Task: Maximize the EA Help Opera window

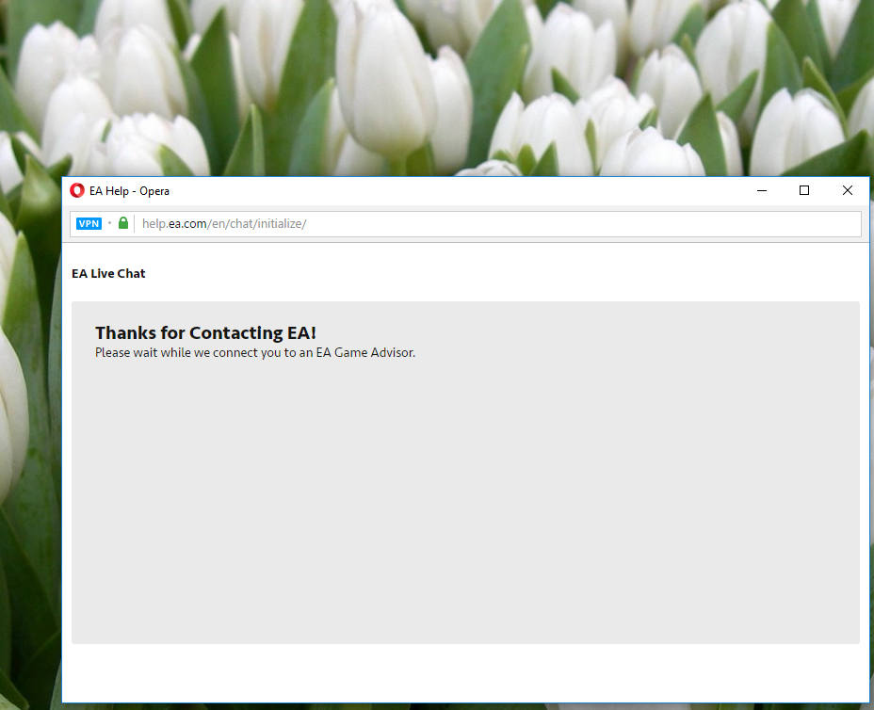Action: 803,190
